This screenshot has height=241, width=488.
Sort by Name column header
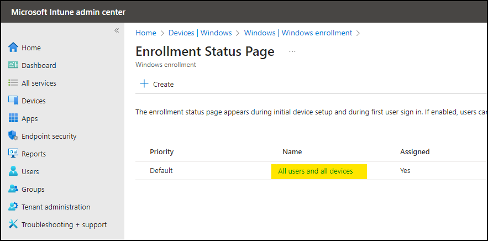[x=292, y=151]
